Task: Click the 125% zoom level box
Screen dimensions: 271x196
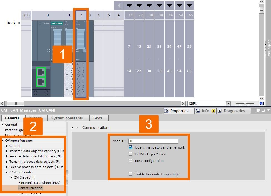Action: point(207,104)
